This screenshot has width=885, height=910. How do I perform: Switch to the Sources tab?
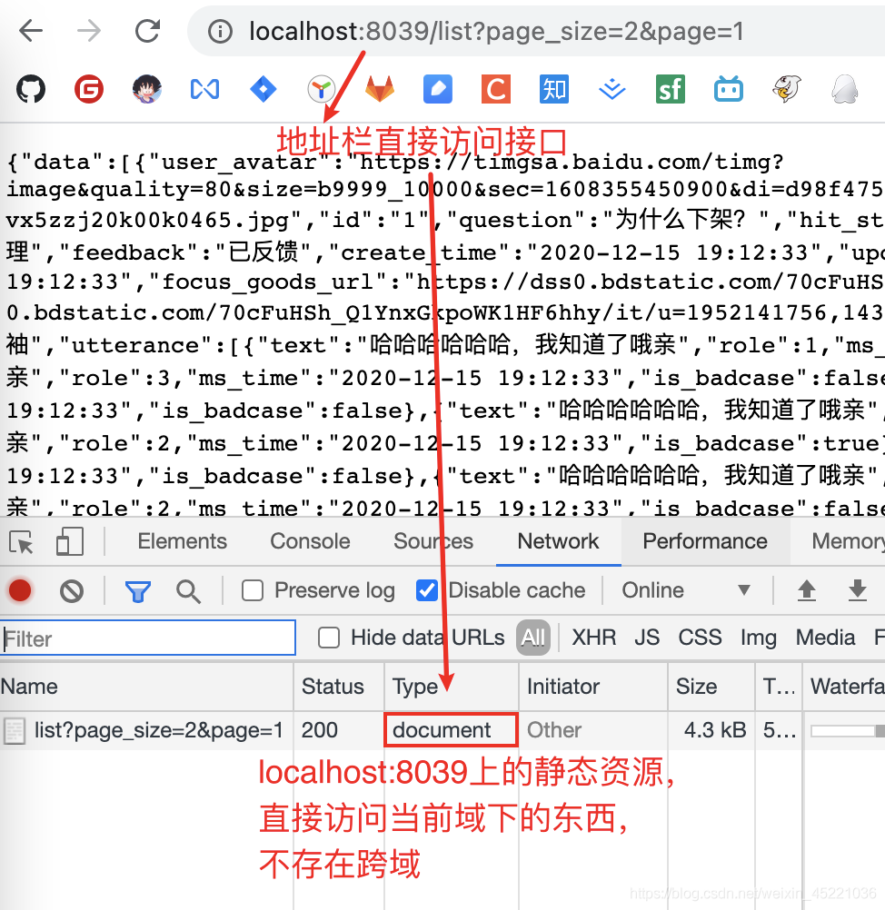tap(433, 541)
